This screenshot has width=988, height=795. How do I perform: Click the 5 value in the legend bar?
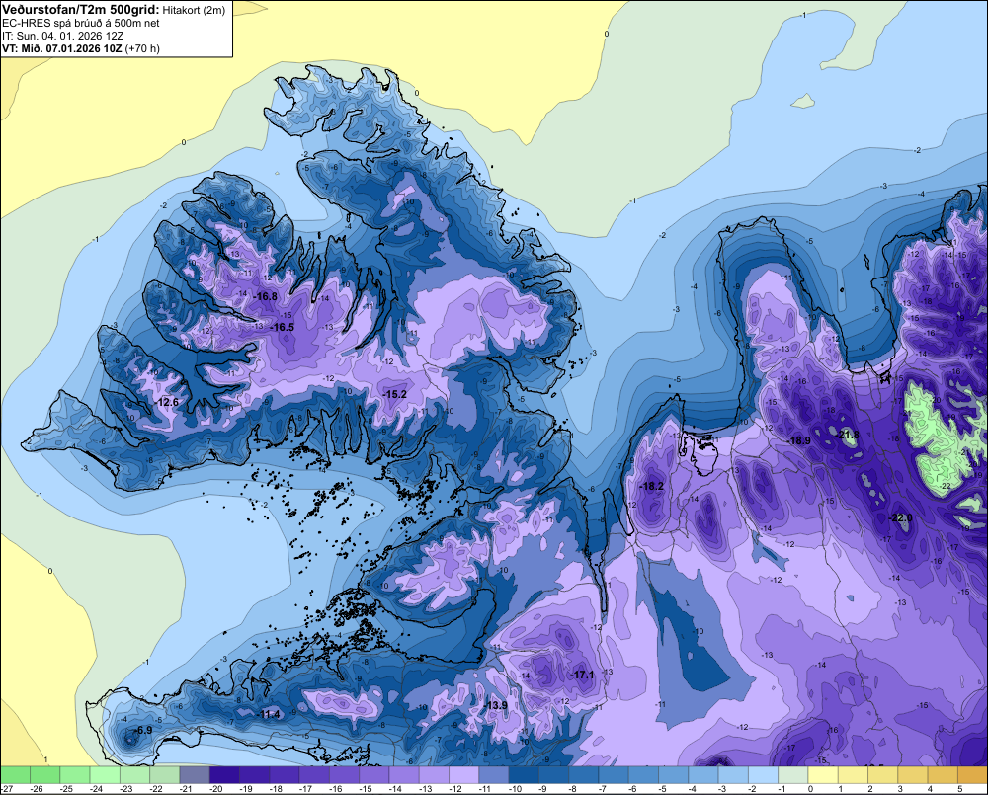(x=959, y=789)
